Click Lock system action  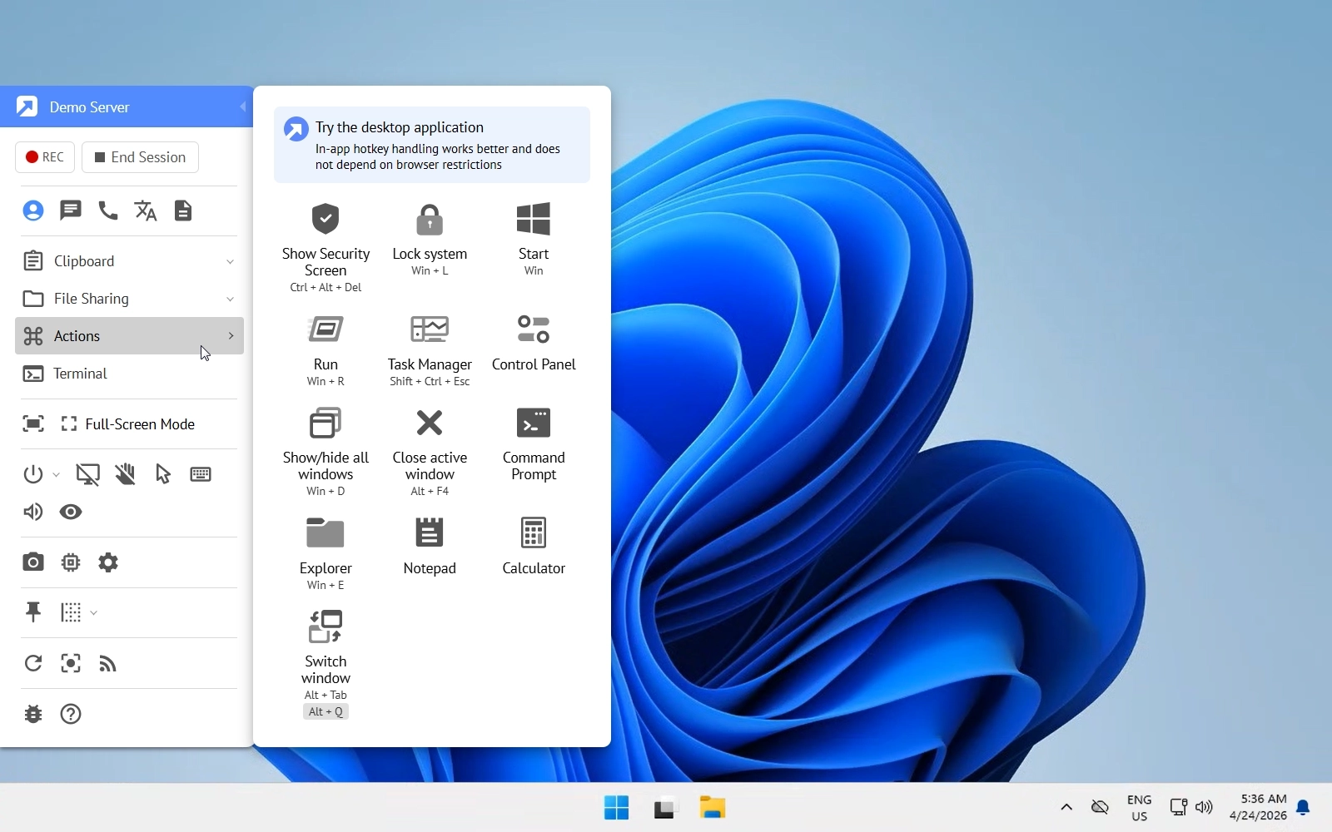point(430,239)
